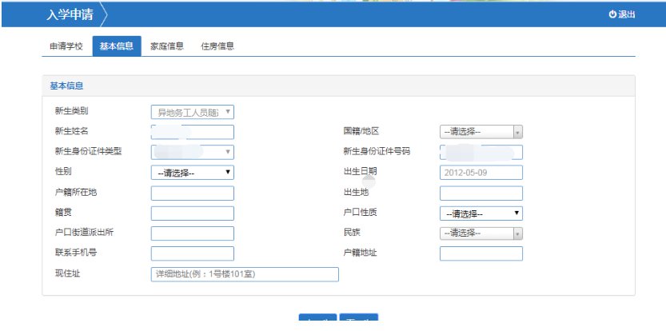Focus the 籍贯 text box
The width and height of the screenshot is (666, 331).
(x=192, y=213)
